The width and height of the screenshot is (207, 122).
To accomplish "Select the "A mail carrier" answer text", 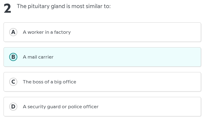I will coord(38,57).
